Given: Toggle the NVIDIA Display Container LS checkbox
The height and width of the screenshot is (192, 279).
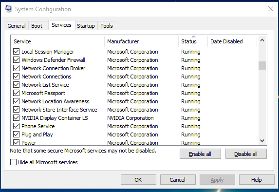Looking at the screenshot, I should tap(17, 118).
